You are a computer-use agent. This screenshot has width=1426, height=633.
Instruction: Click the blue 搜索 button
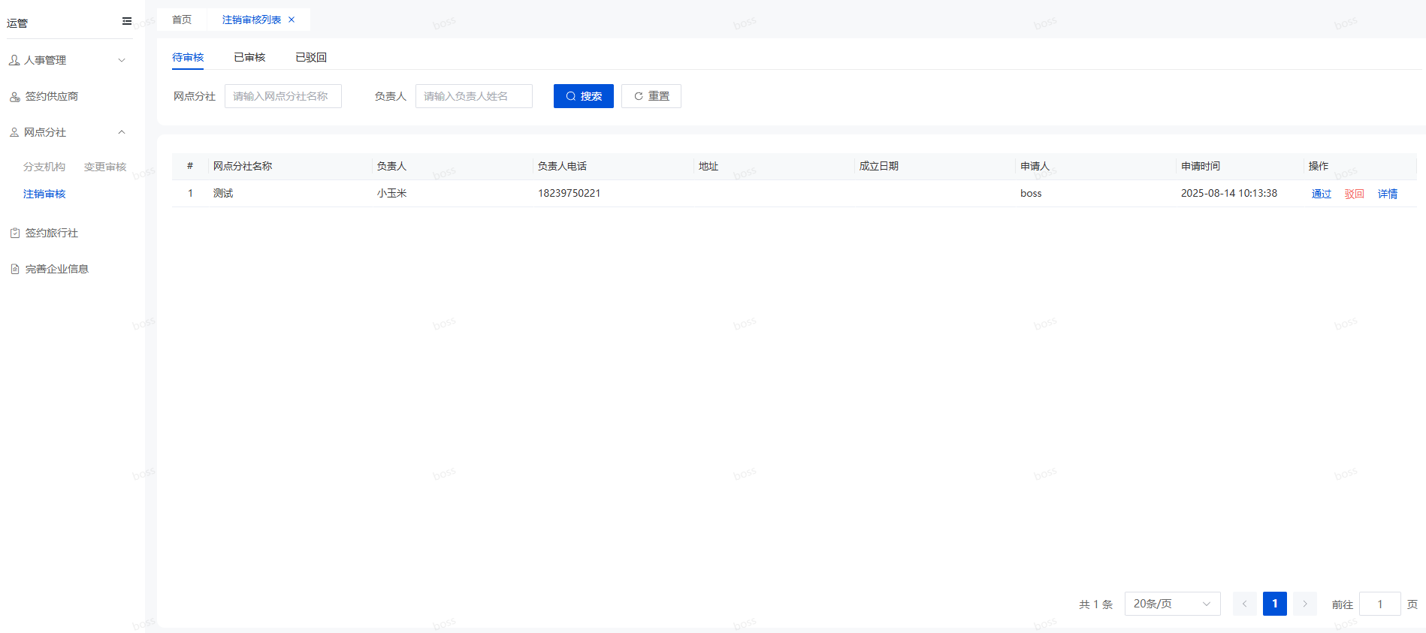point(584,96)
